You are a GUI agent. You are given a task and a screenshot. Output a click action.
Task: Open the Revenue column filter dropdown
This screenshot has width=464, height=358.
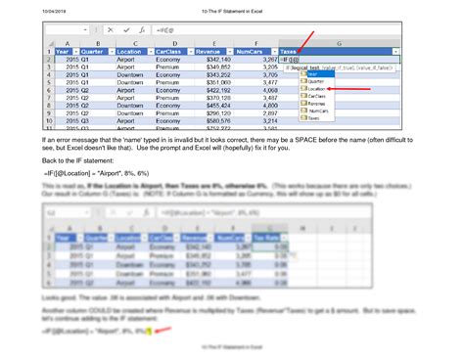(230, 52)
